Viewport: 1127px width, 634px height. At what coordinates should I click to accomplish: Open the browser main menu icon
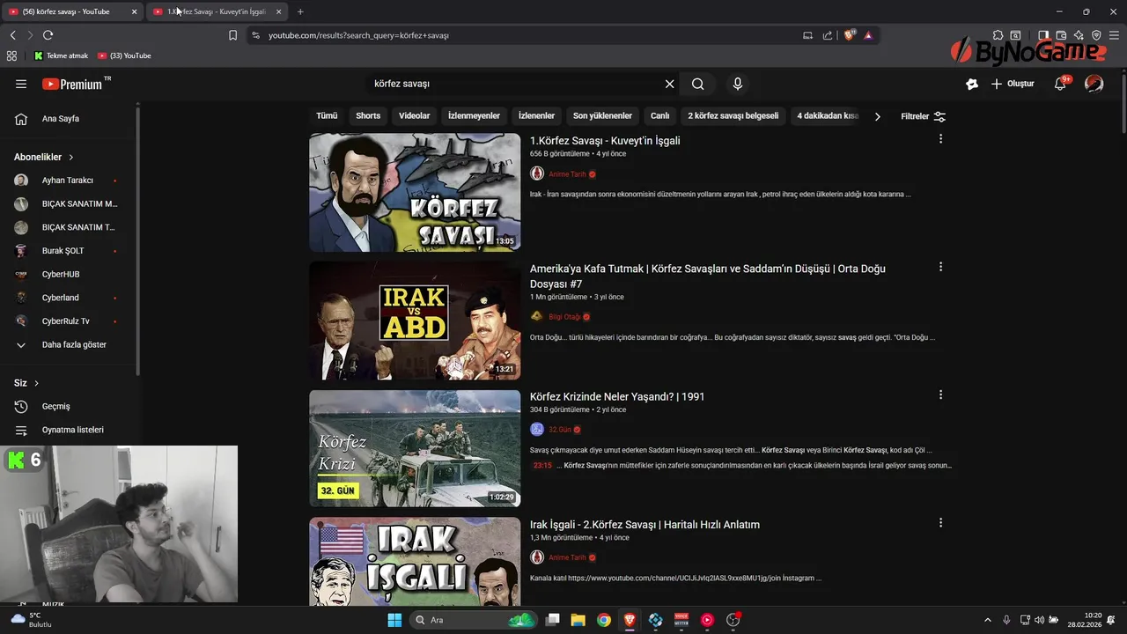point(1114,35)
